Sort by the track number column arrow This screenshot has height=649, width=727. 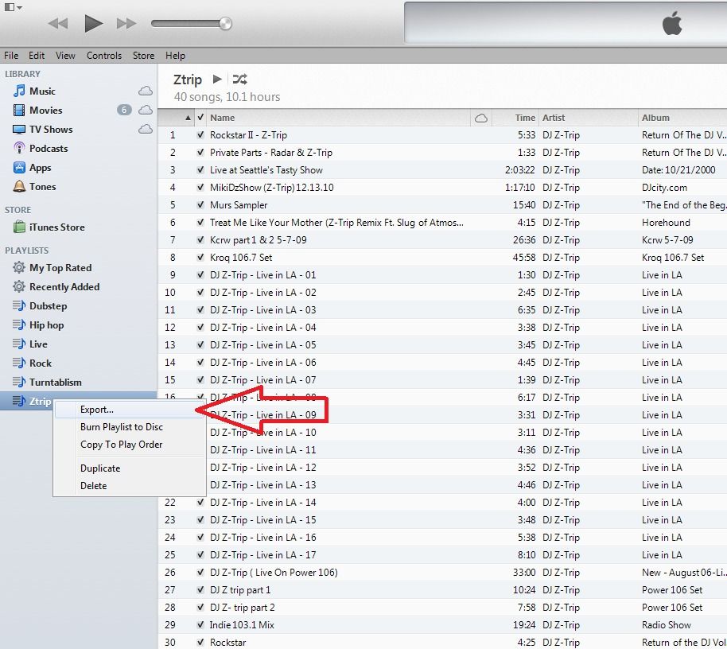[x=187, y=118]
